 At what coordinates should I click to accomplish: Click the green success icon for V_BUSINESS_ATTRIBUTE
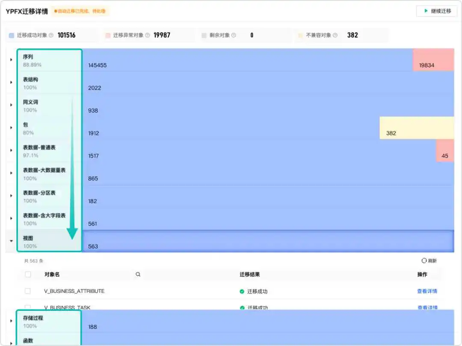point(242,292)
